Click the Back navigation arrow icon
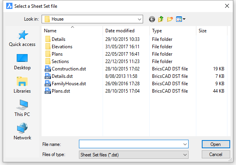 (152, 19)
